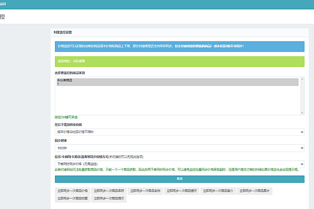Click 立即同步一次商品简介 button
The image size is (314, 209).
pyautogui.click(x=218, y=191)
